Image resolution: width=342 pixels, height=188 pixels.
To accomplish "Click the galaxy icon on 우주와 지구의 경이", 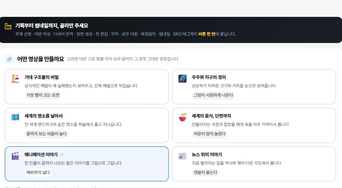I will (x=183, y=79).
